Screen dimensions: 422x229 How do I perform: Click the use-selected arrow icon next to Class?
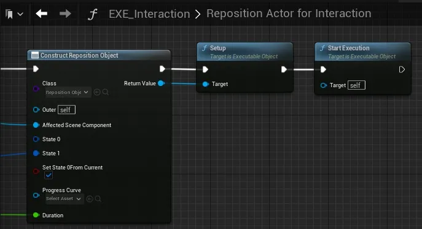pyautogui.click(x=97, y=92)
